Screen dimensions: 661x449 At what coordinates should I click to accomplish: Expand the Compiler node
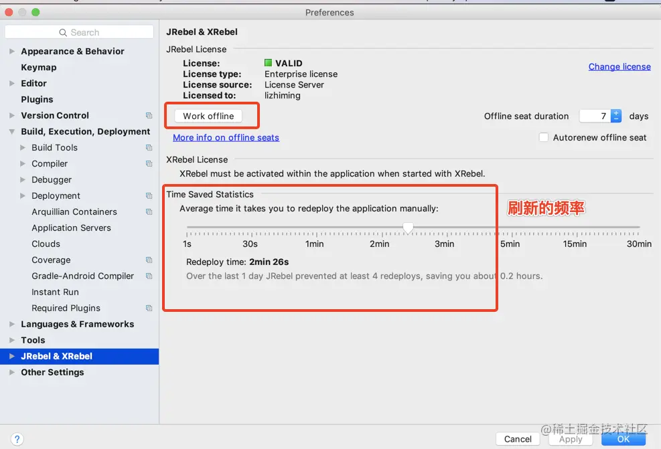coord(23,163)
